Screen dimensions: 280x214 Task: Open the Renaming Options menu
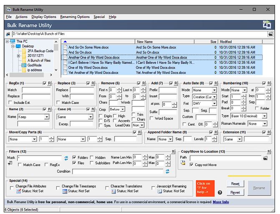[75, 17]
